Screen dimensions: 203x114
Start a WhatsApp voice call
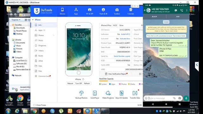(182, 10)
